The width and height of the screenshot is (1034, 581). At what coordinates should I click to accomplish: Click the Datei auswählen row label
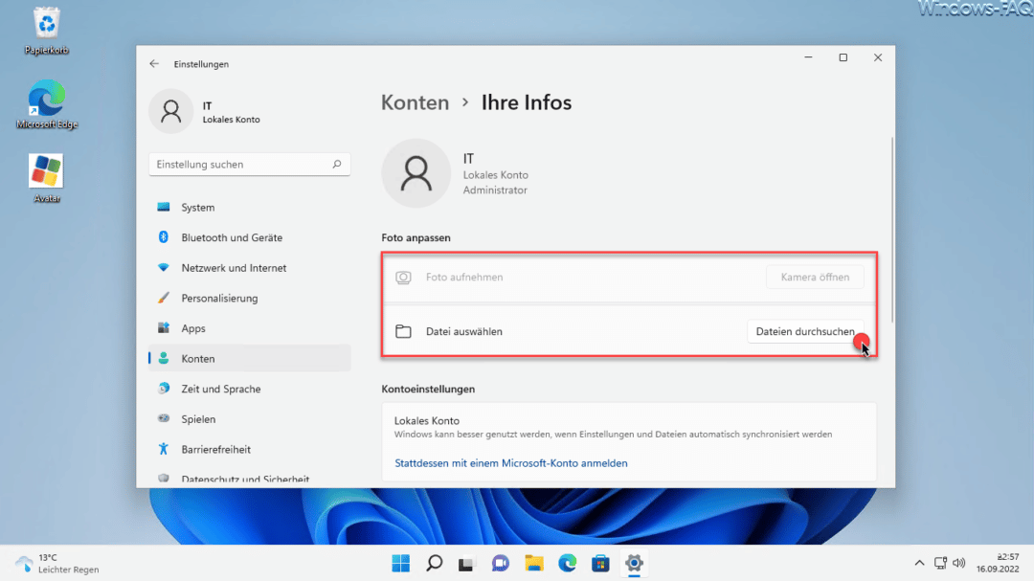click(464, 331)
